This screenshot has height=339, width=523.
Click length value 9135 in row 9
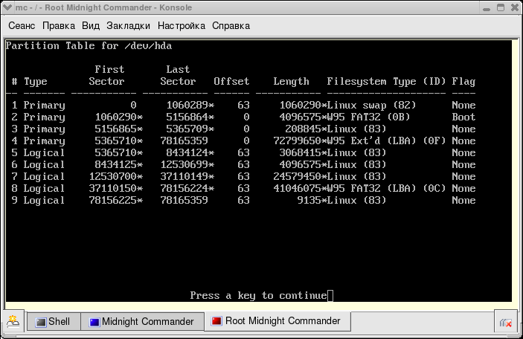click(309, 200)
